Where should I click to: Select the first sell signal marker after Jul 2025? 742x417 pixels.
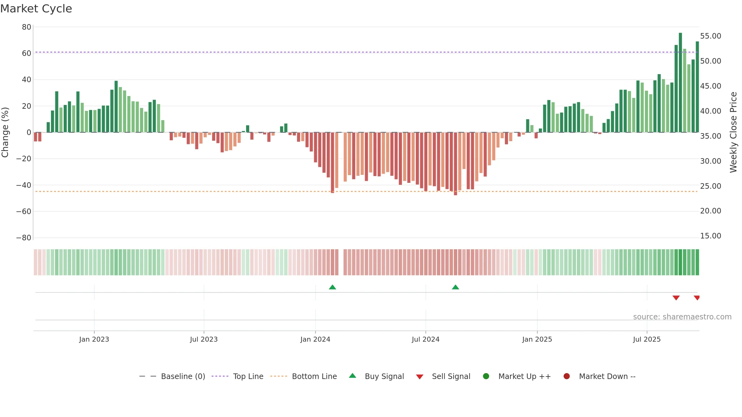click(676, 298)
